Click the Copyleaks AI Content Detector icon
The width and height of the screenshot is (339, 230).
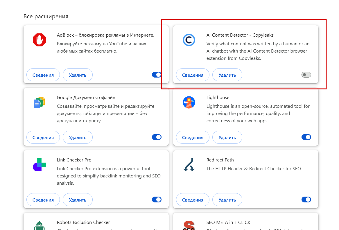[x=189, y=40]
